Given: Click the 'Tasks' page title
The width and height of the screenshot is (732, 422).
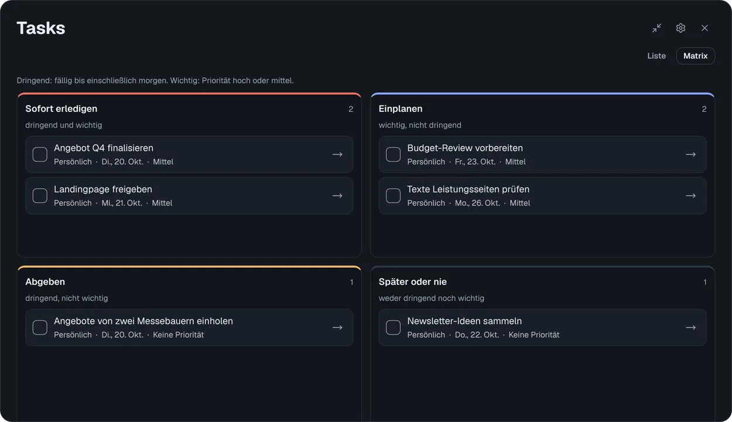Looking at the screenshot, I should [x=41, y=28].
